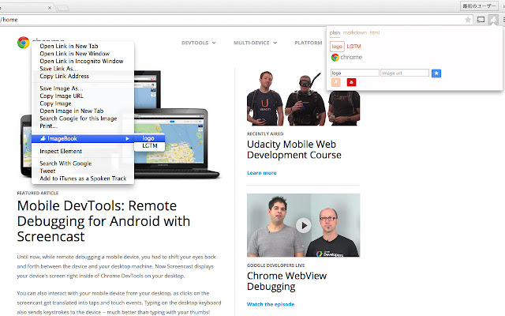Choose Add to iTunes as a Spoken Track

[83, 179]
